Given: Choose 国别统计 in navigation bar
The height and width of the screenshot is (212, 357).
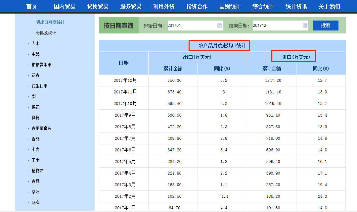Looking at the screenshot, I should point(230,6).
